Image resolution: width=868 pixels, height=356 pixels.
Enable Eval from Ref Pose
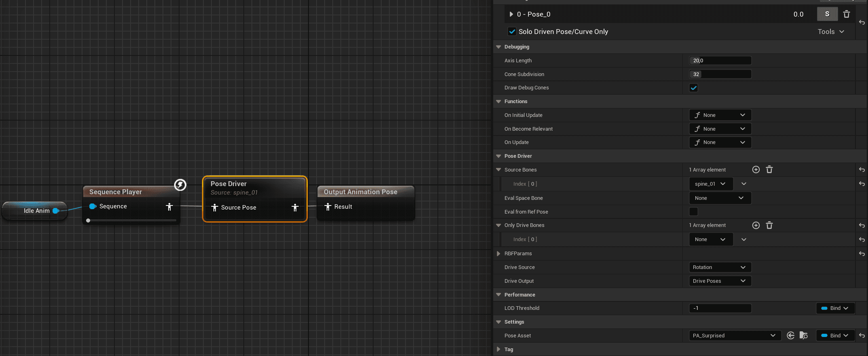(x=693, y=212)
